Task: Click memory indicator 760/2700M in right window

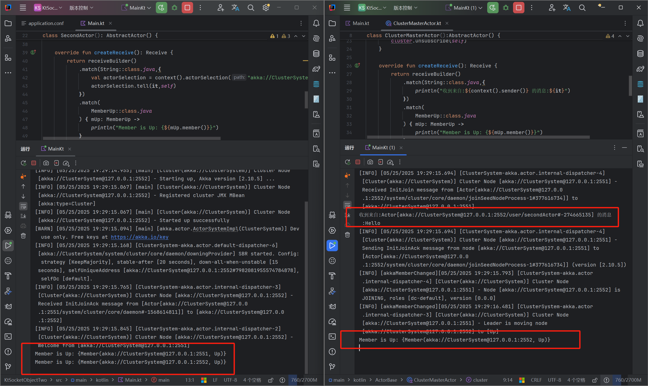Action: pos(628,380)
